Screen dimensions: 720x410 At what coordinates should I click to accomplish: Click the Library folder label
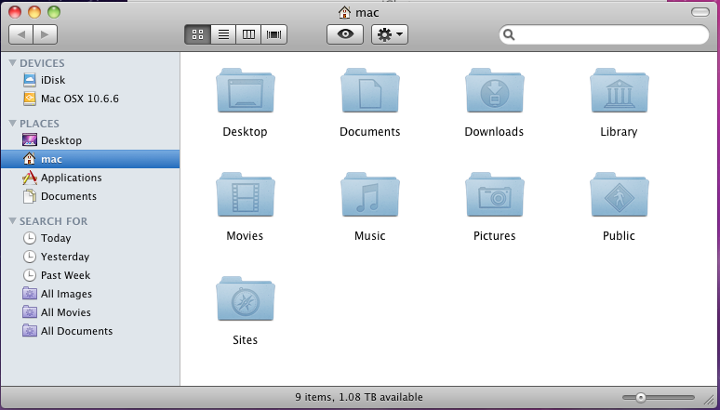619,132
